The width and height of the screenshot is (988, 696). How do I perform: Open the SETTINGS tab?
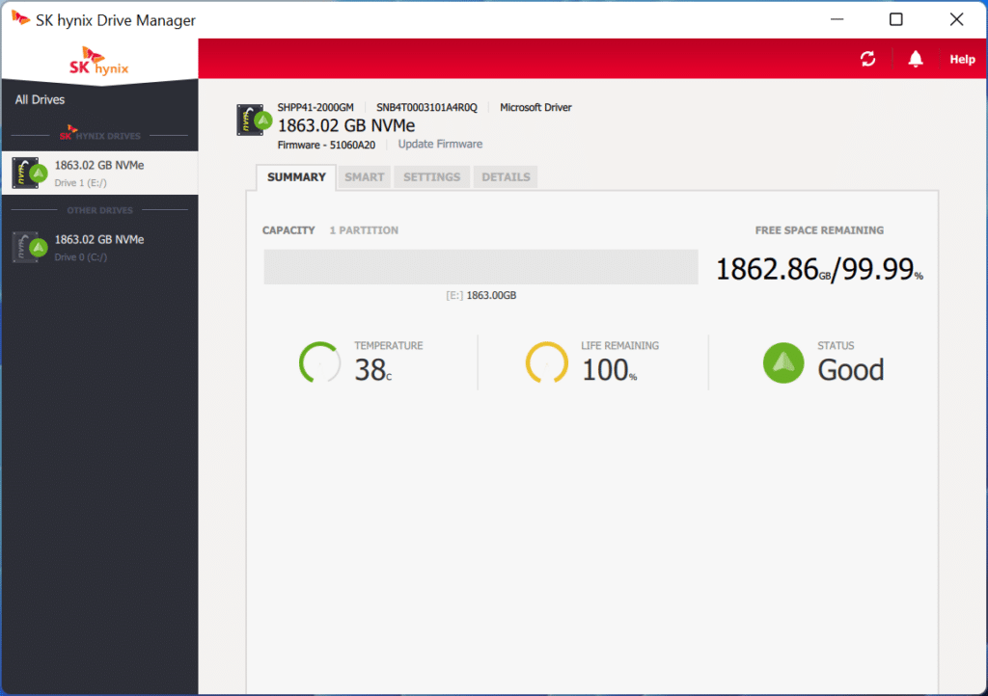431,177
